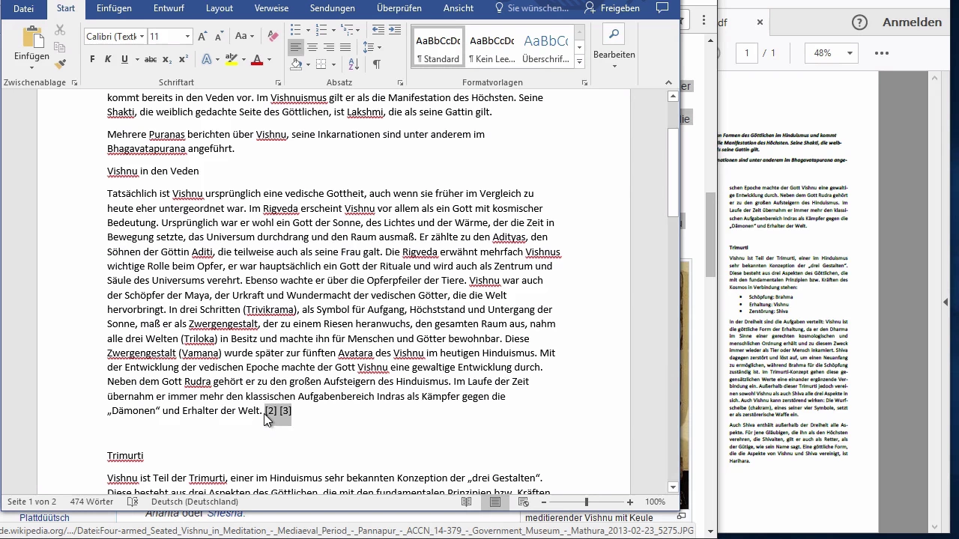This screenshot has height=539, width=959.
Task: Select the format painter brush
Action: point(60,64)
